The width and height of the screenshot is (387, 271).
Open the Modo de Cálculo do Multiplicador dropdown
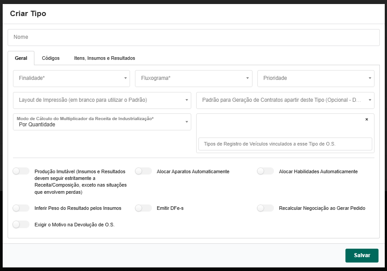coord(102,122)
